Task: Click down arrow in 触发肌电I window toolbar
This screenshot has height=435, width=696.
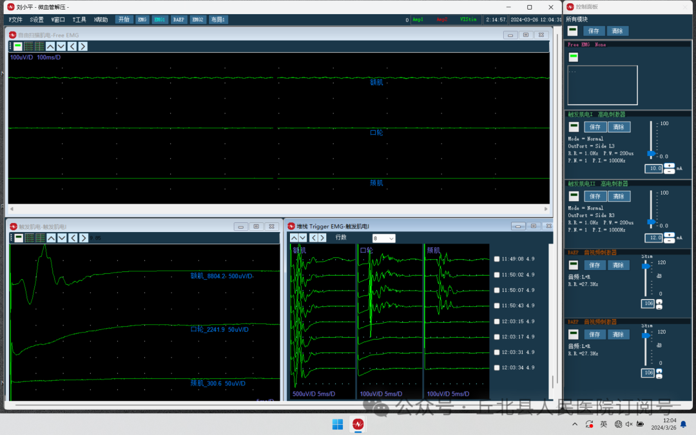Action: pyautogui.click(x=62, y=238)
